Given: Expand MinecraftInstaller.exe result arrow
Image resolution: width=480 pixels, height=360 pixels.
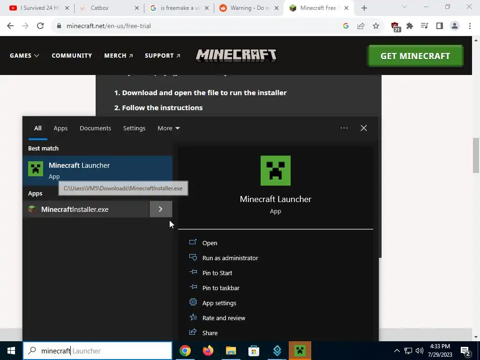Looking at the screenshot, I should click(161, 210).
